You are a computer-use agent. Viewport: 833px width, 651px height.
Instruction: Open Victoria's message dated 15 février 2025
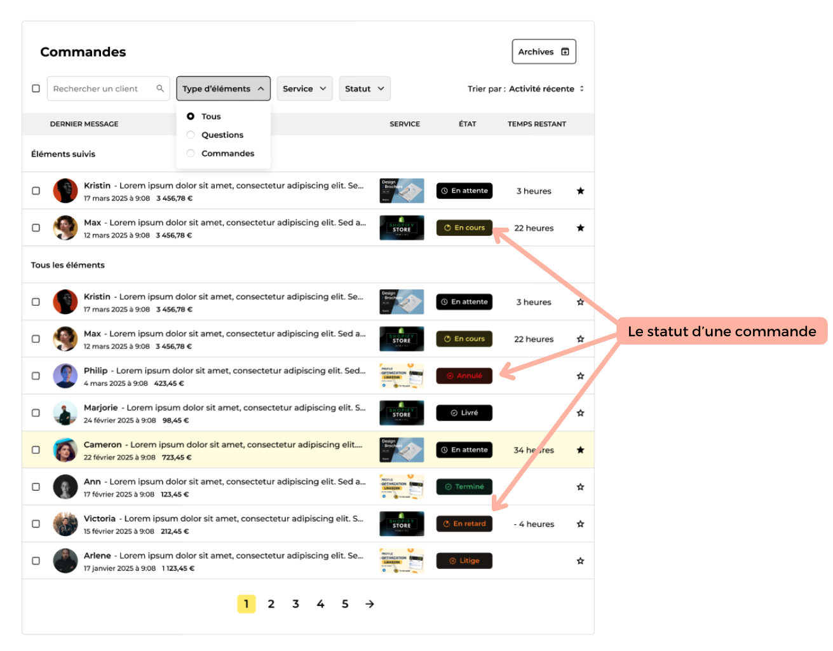pos(224,524)
